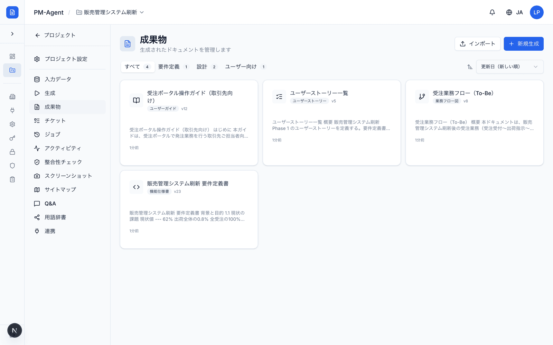Open ジョブ in sidebar
The width and height of the screenshot is (553, 345).
(x=67, y=135)
